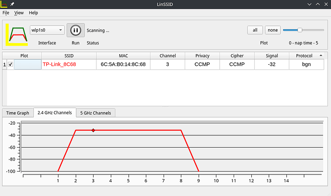Click the plot color cell for TP-Link_8C68
This screenshot has width=331, height=196.
coord(28,64)
